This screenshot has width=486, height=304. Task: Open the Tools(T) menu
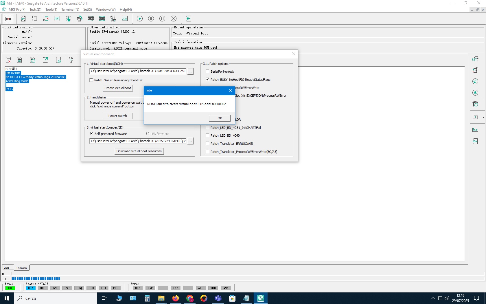[51, 10]
